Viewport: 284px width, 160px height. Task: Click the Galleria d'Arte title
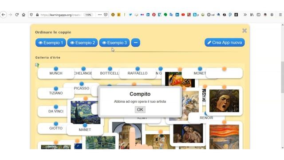48,57
